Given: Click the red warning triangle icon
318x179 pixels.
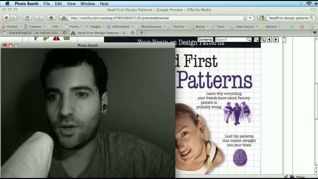Looking at the screenshot, I should [x=56, y=38].
